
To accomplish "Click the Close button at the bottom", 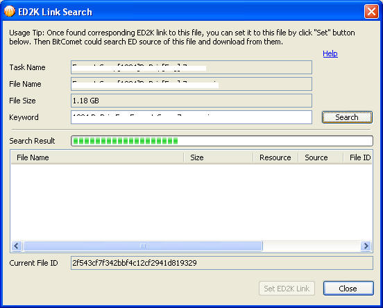I will tap(348, 288).
